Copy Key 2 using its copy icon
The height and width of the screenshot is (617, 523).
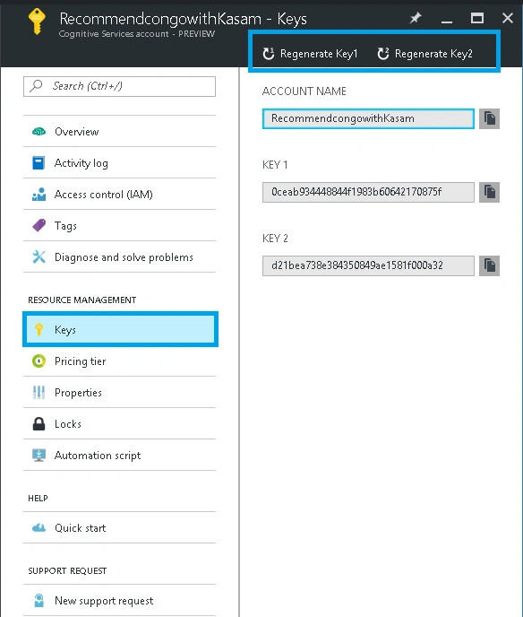489,265
